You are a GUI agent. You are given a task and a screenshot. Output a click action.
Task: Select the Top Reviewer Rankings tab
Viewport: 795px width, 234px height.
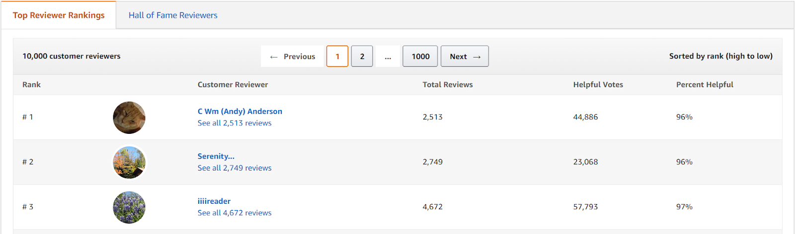pos(59,15)
